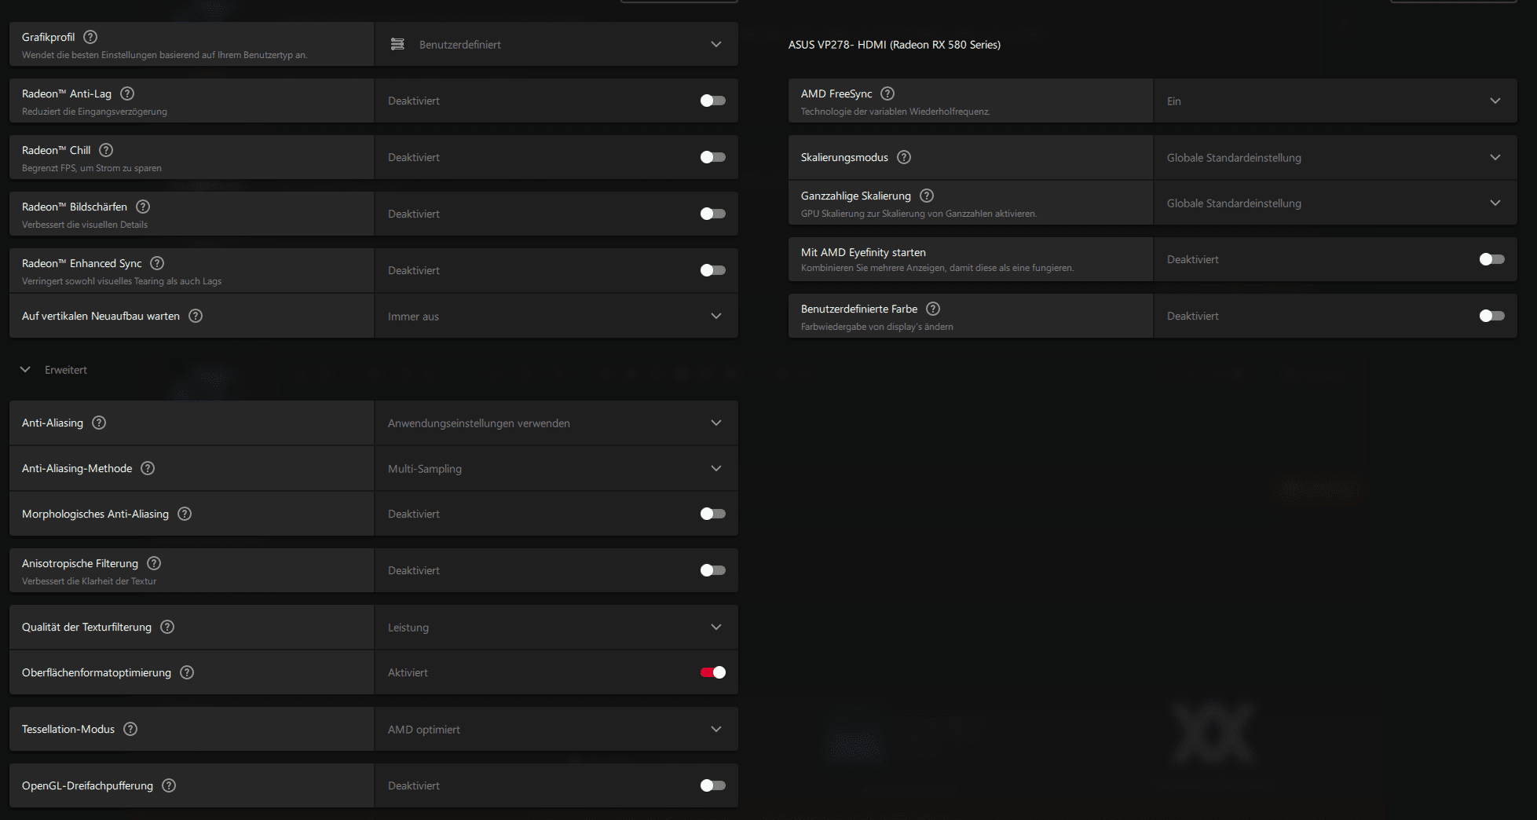Expand AMD FreeSync dropdown set to Ein
Viewport: 1537px width, 820px height.
pos(1334,101)
